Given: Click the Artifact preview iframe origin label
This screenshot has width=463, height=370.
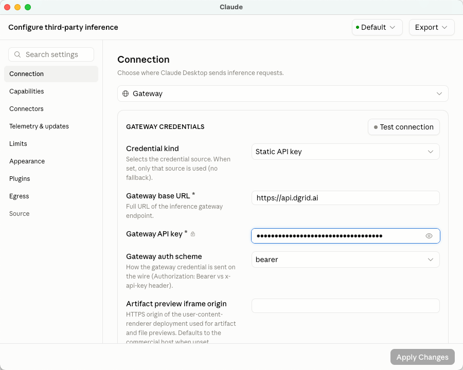Looking at the screenshot, I should [x=176, y=304].
